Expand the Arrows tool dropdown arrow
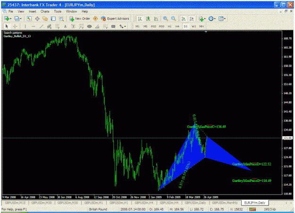295x213 pixels. point(125,27)
